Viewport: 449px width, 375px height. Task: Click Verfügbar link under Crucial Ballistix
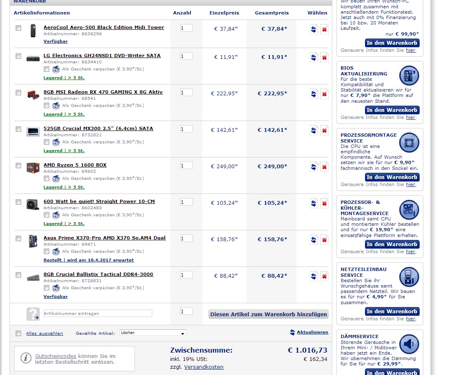coord(55,296)
